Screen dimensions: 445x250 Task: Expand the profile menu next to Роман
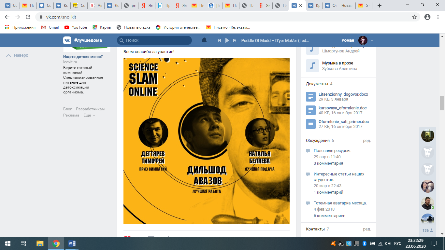pos(372,40)
